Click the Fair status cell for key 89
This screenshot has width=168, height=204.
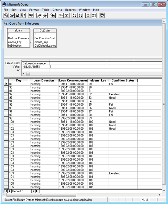pos(123,84)
